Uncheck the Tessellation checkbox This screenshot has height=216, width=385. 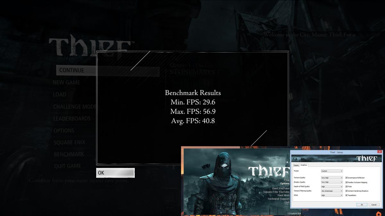[x=346, y=195]
